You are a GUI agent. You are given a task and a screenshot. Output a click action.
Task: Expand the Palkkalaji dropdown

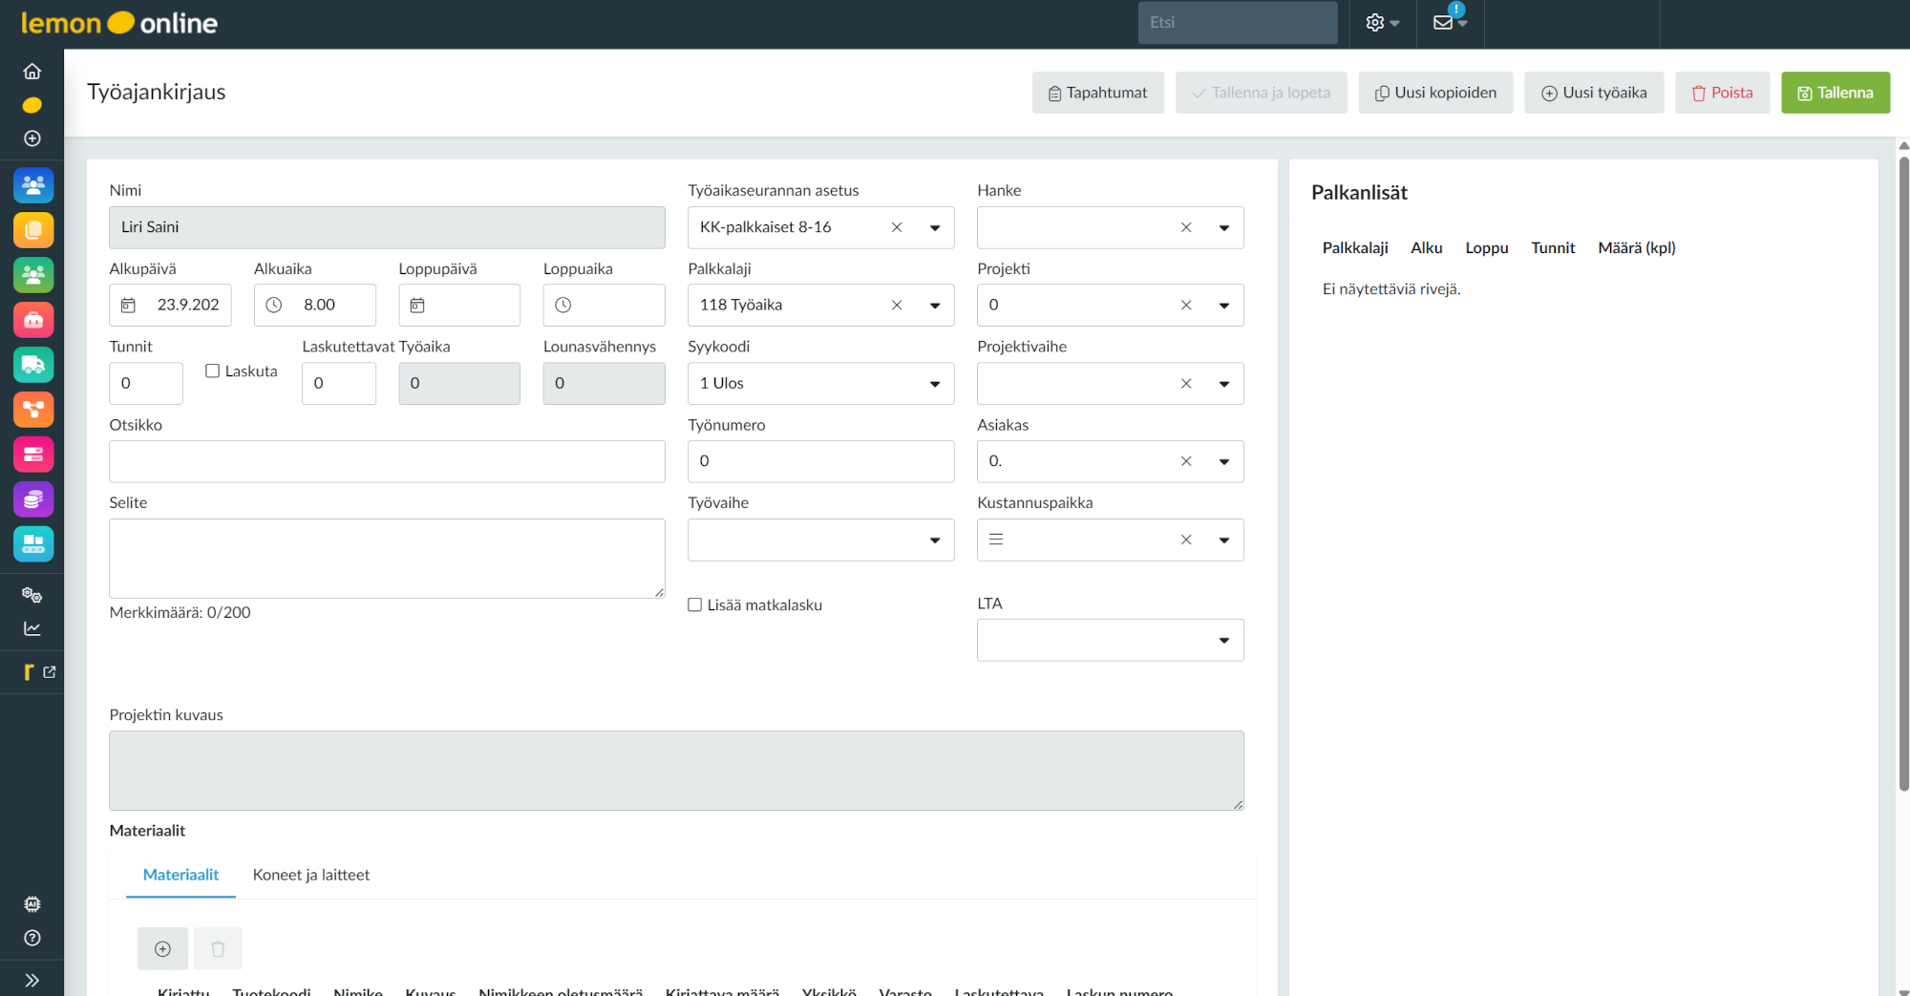click(x=935, y=306)
